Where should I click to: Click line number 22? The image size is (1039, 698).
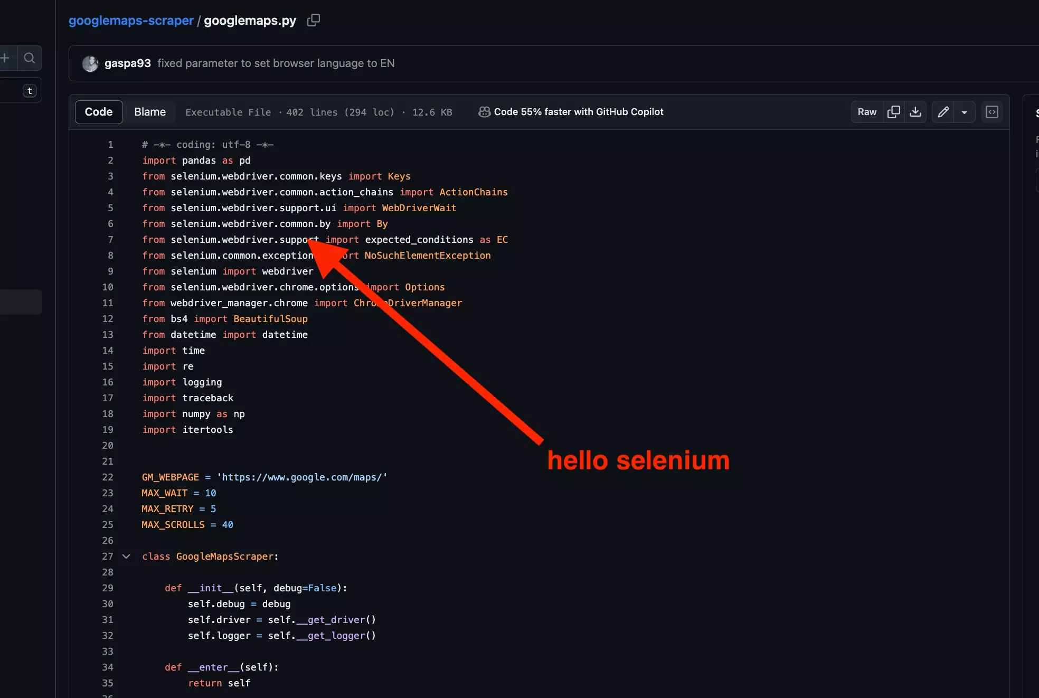(108, 477)
